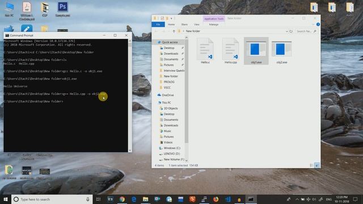Select Quick access in the navigation pane
Image resolution: width=363 pixels, height=204 pixels.
coord(170,42)
